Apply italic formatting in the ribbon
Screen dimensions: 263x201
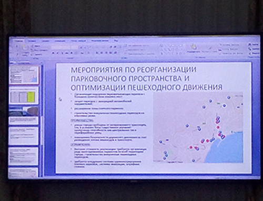(58, 53)
